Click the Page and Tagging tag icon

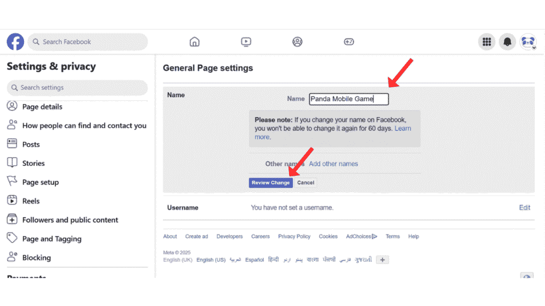(12, 238)
